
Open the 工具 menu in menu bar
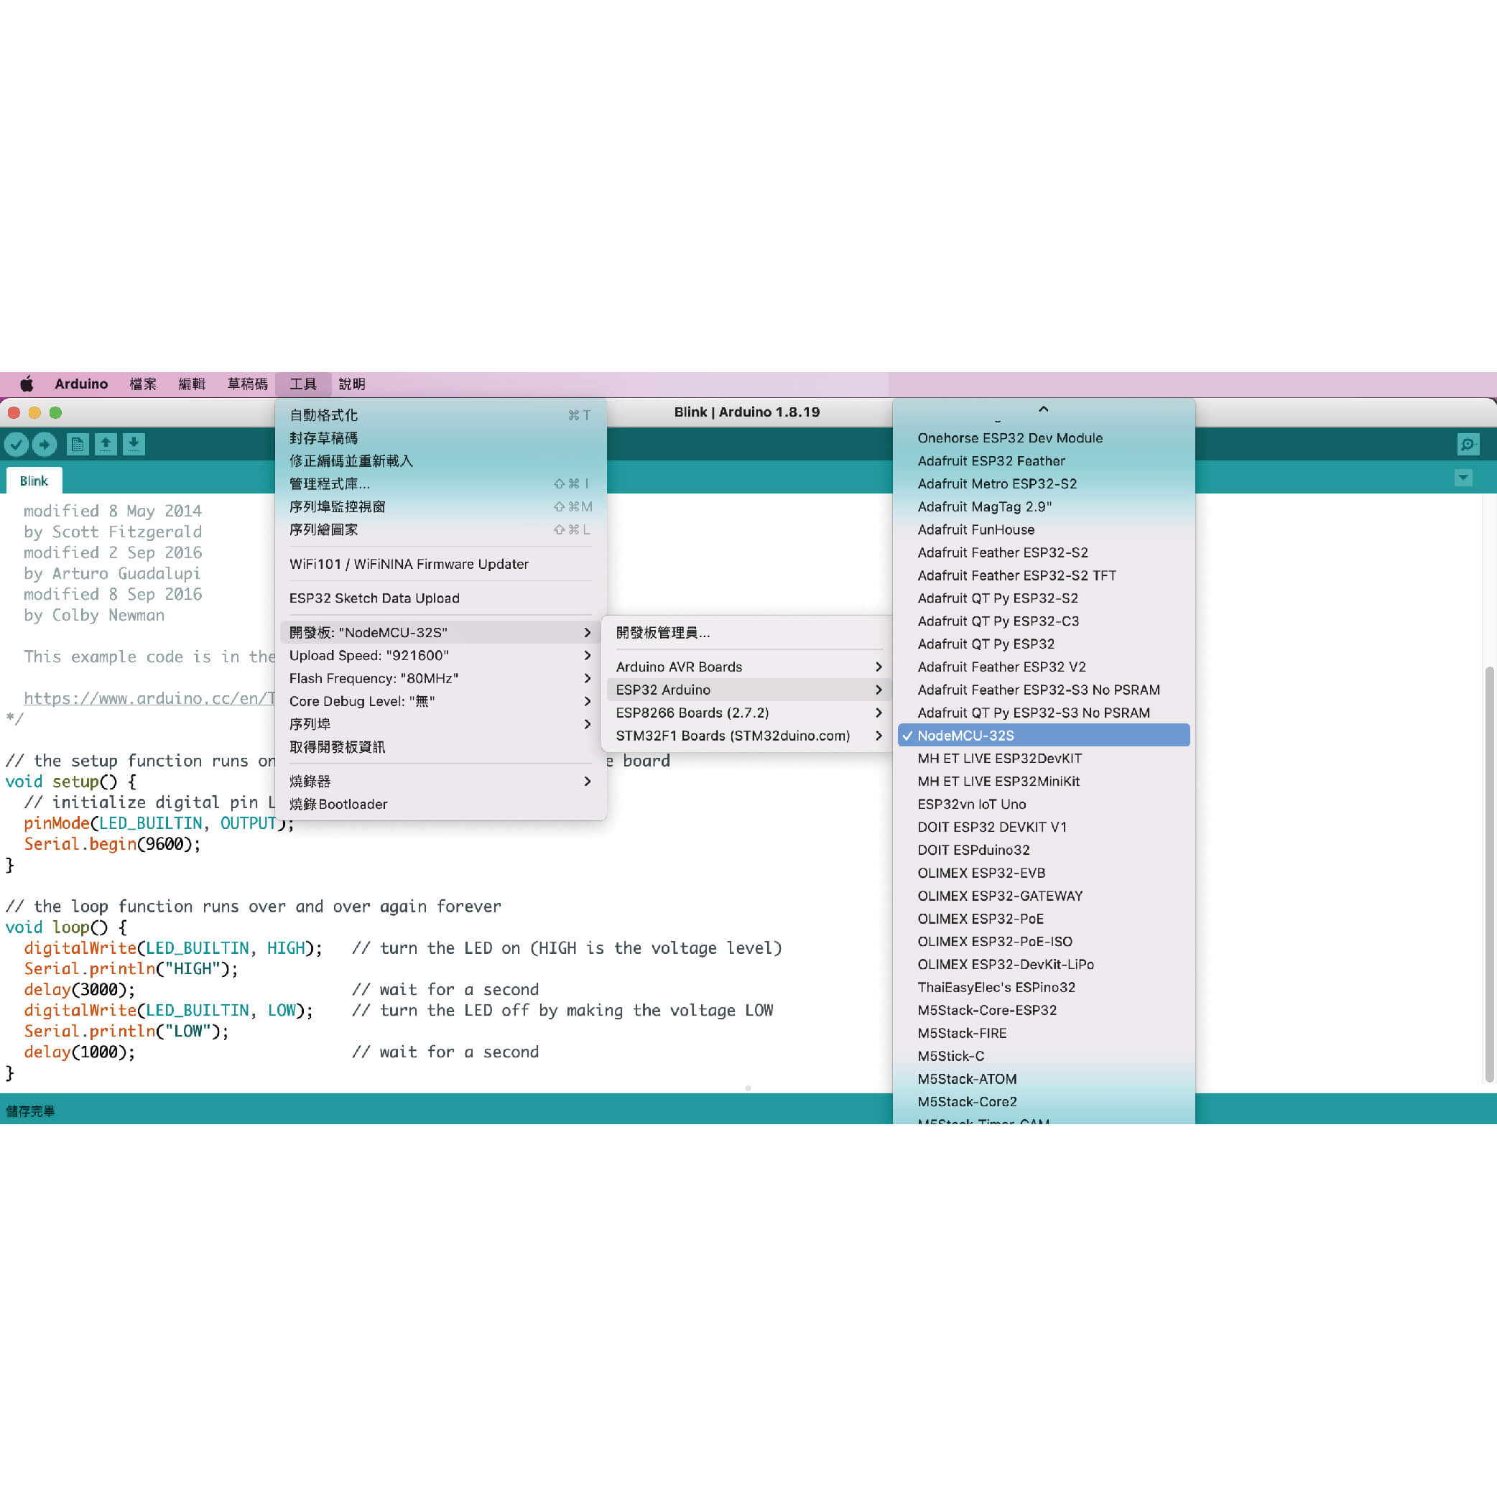point(303,384)
